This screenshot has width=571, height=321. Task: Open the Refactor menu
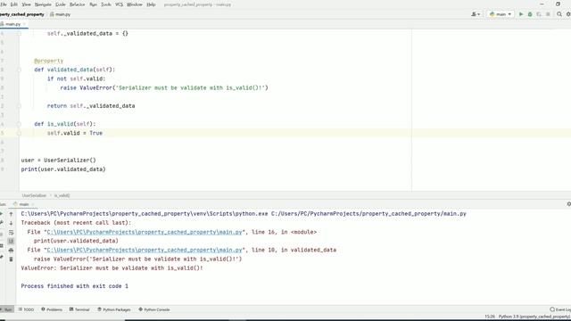point(78,4)
